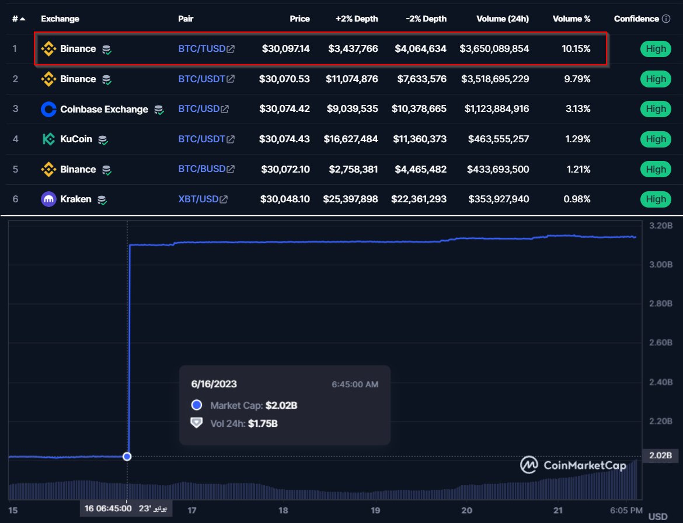
Task: Sort by +2% Depth column header
Action: click(357, 19)
